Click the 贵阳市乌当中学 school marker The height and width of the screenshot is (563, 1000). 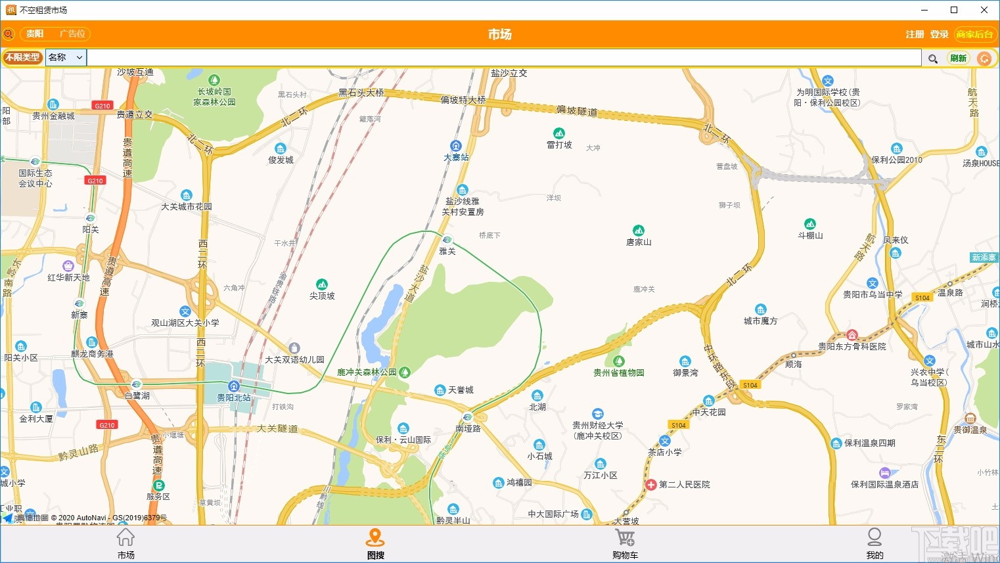click(x=873, y=283)
